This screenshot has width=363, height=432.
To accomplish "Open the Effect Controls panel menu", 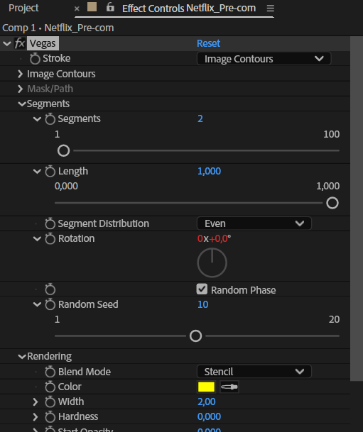I will (x=271, y=9).
